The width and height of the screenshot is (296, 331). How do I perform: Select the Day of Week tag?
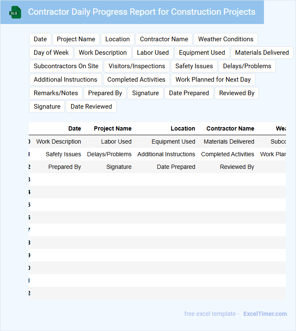click(51, 53)
